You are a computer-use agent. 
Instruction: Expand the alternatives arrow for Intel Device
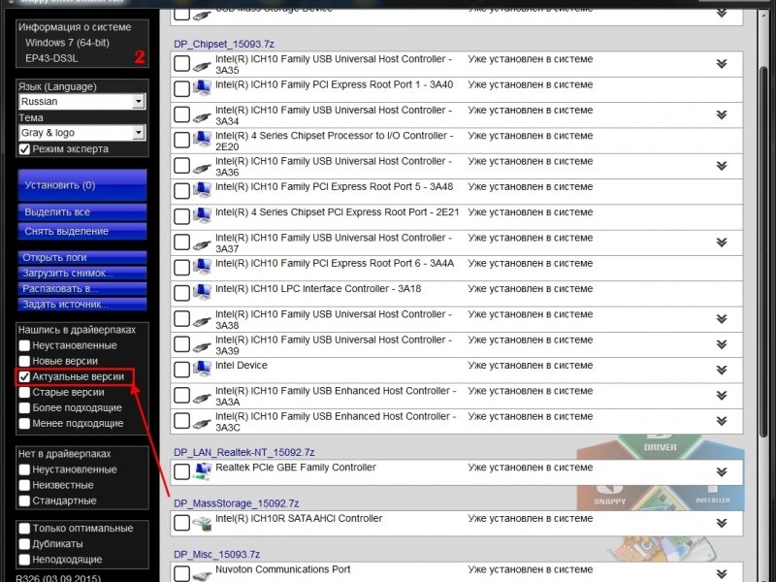(722, 371)
